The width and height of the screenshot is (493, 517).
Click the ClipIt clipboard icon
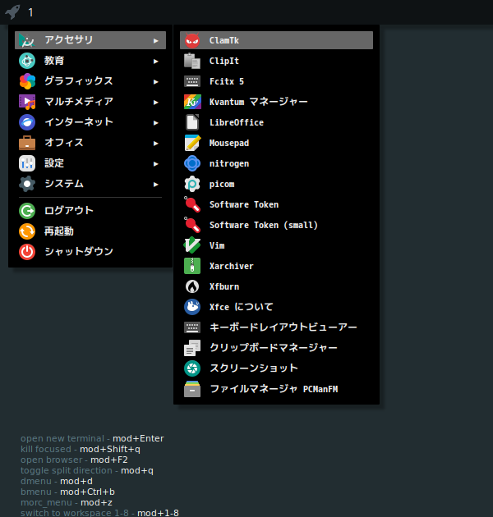tap(191, 61)
